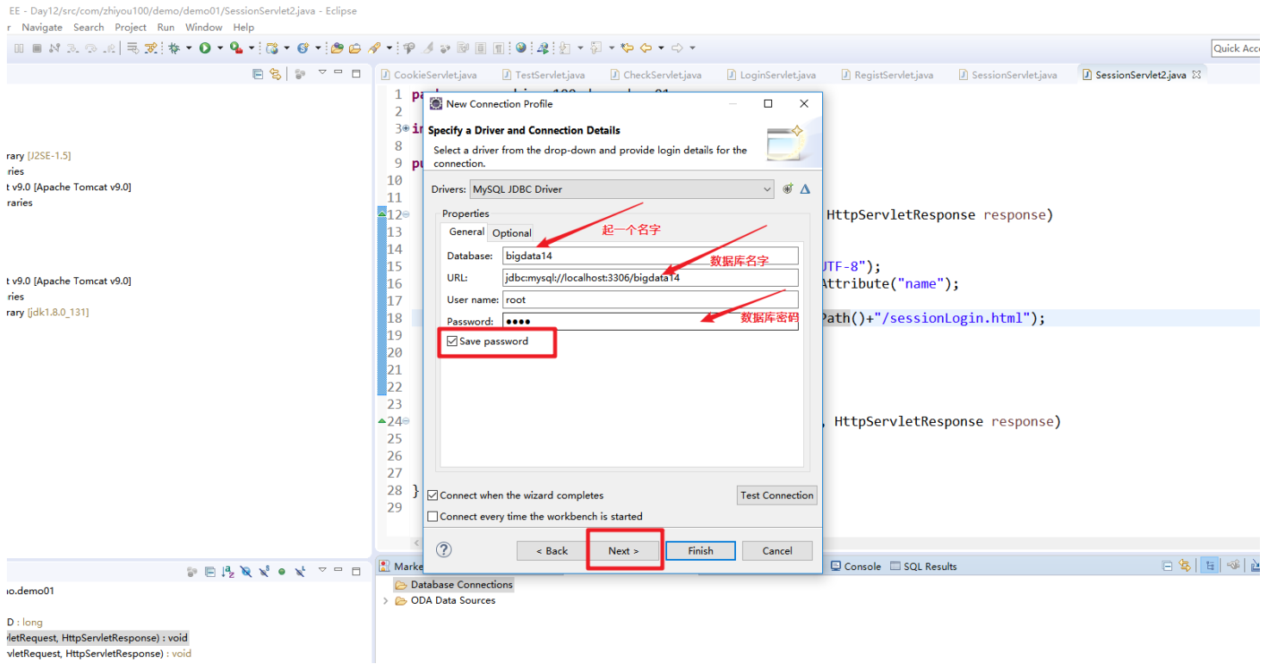The height and width of the screenshot is (670, 1272).
Task: Click the Test Connection button
Action: (776, 495)
